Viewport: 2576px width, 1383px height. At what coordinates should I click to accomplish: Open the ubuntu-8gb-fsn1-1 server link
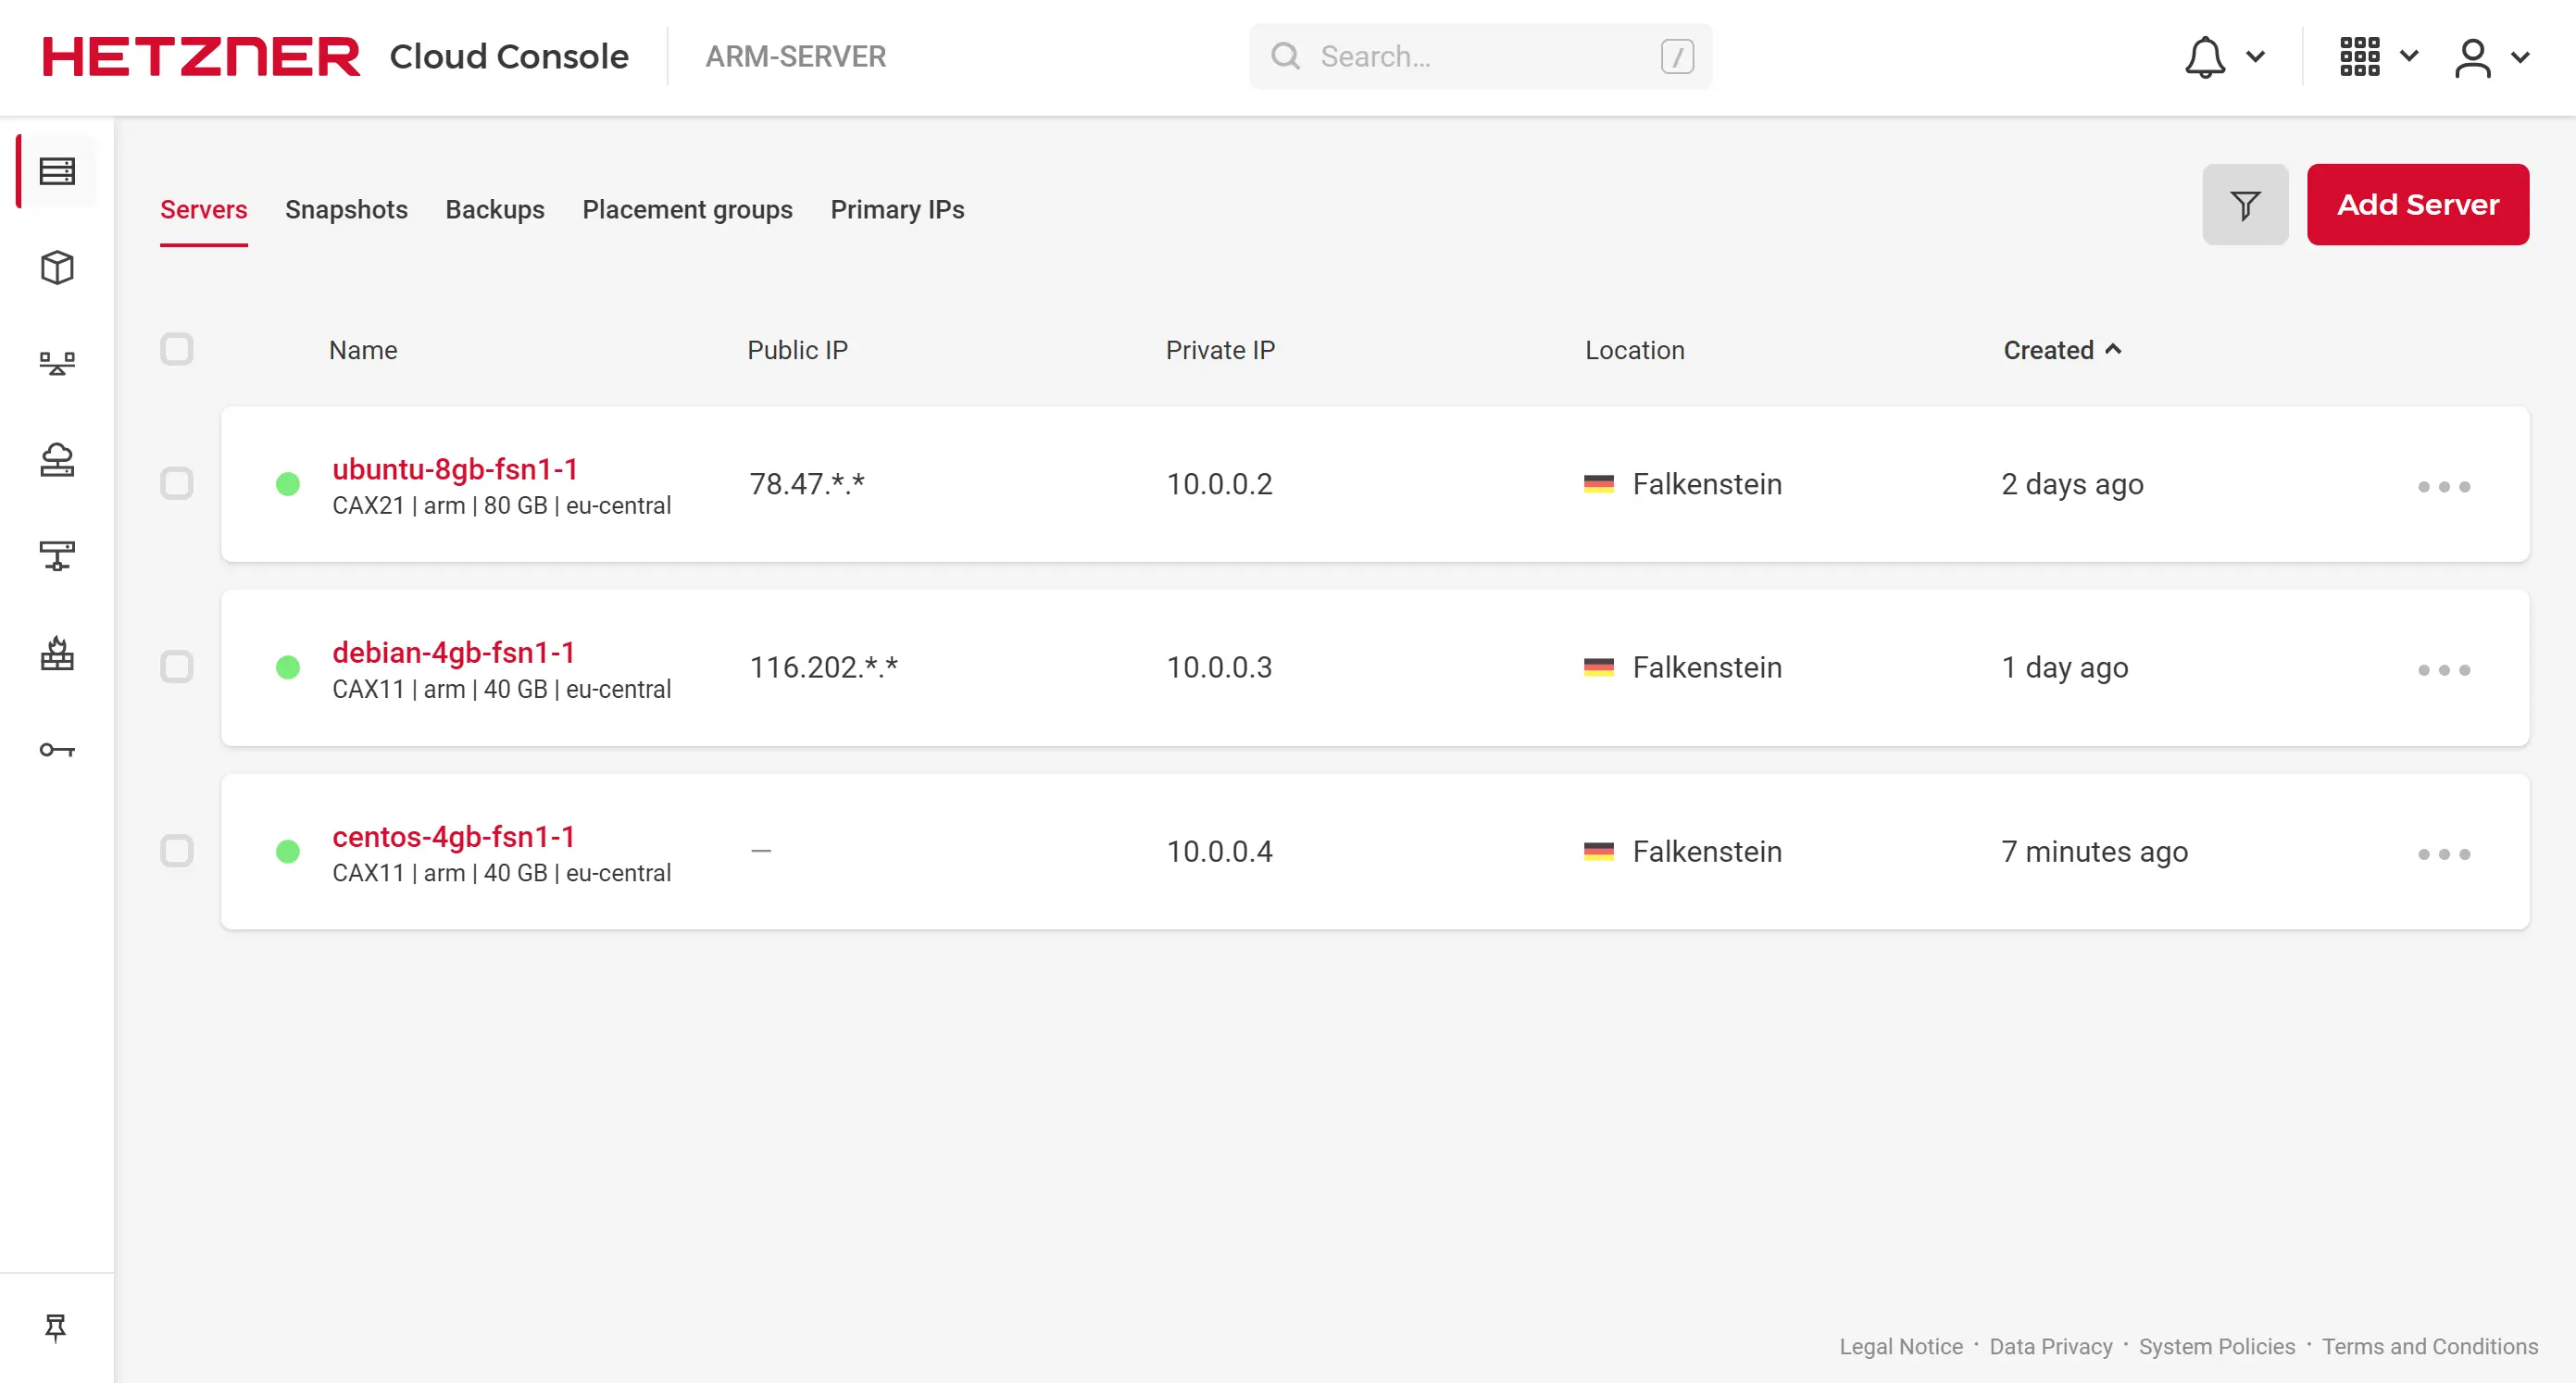point(455,468)
